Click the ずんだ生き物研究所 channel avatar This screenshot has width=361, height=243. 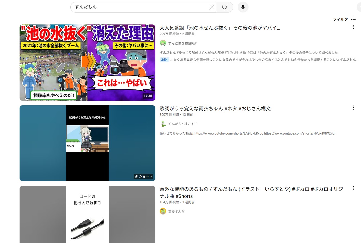coord(163,43)
